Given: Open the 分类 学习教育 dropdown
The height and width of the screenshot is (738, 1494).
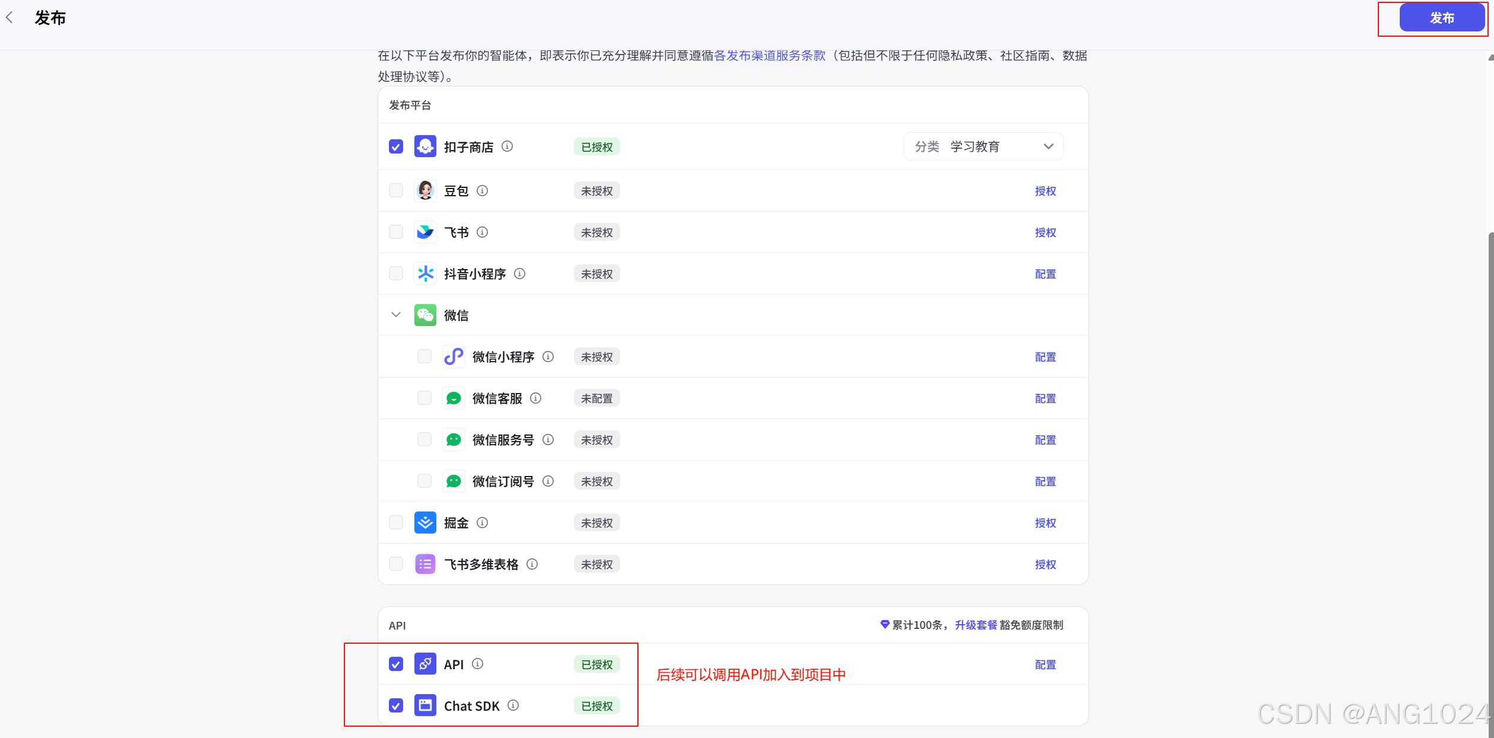Looking at the screenshot, I should pos(983,146).
